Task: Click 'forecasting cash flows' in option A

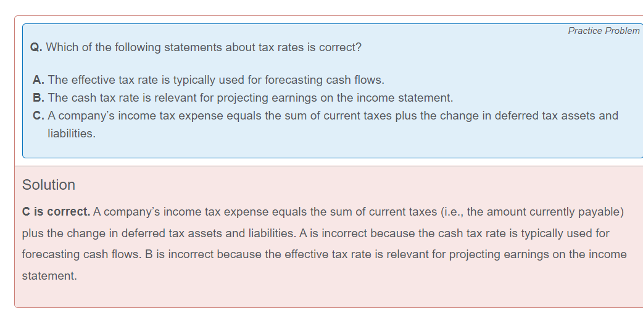Action: (325, 80)
